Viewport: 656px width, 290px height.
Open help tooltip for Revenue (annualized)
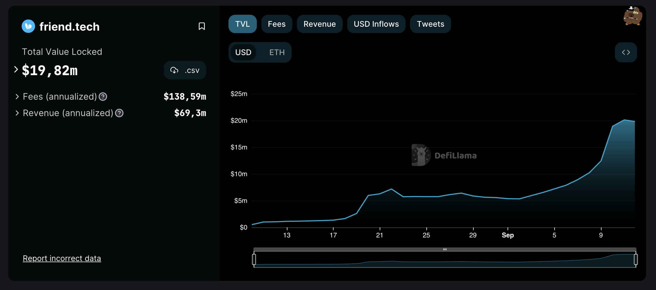119,113
